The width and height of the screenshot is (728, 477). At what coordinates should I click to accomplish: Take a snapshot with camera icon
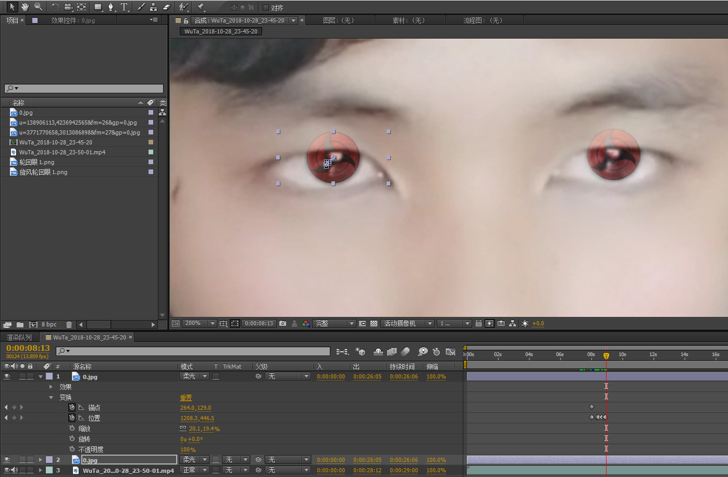coord(282,323)
